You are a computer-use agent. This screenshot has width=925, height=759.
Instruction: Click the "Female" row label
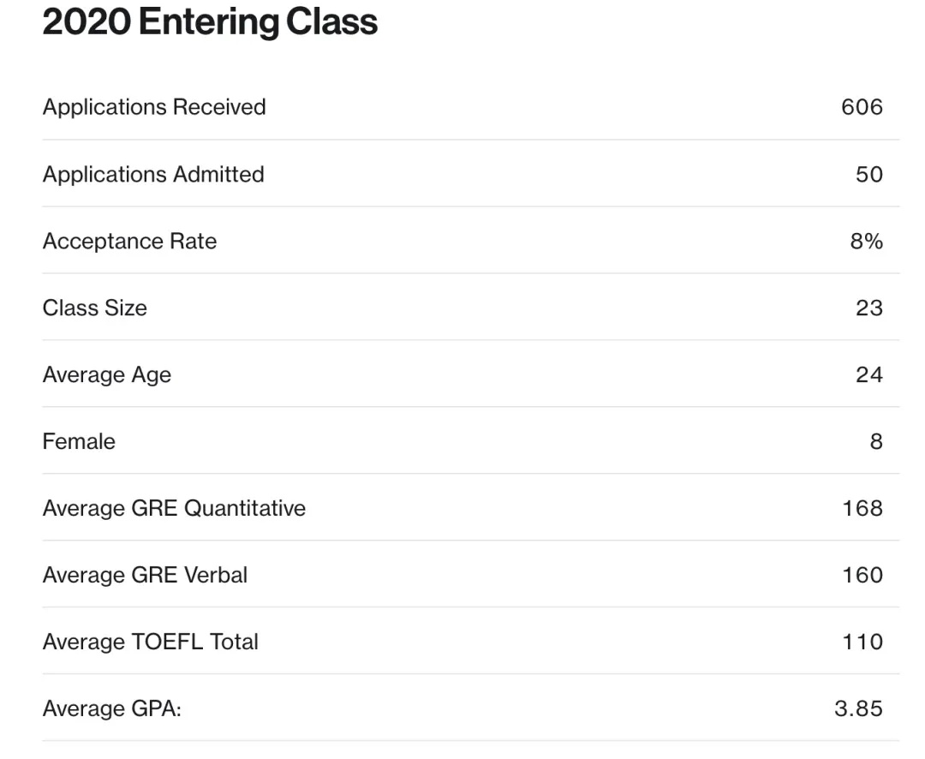(x=79, y=441)
